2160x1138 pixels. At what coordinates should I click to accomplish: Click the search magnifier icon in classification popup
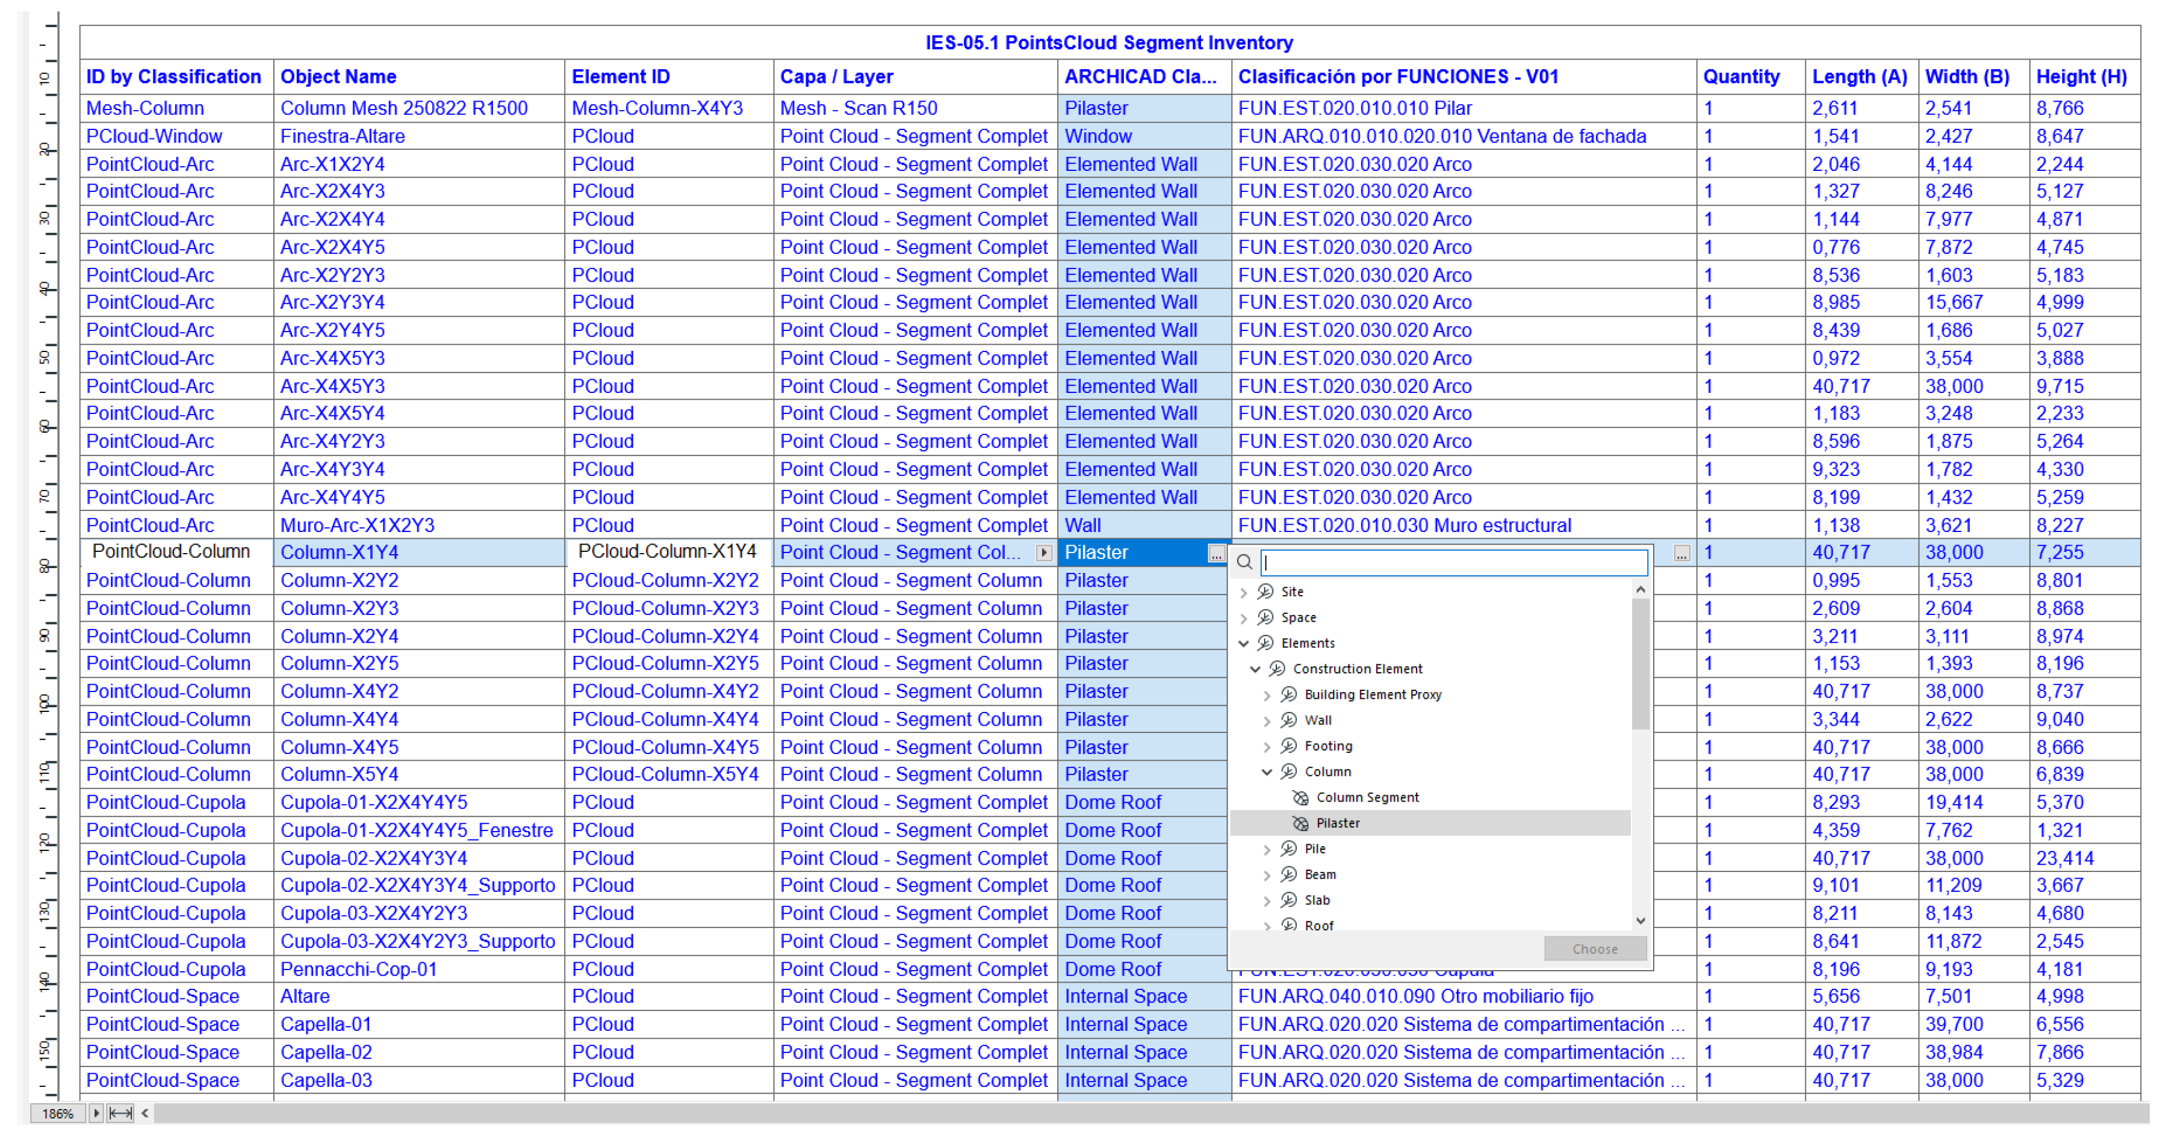(x=1244, y=562)
